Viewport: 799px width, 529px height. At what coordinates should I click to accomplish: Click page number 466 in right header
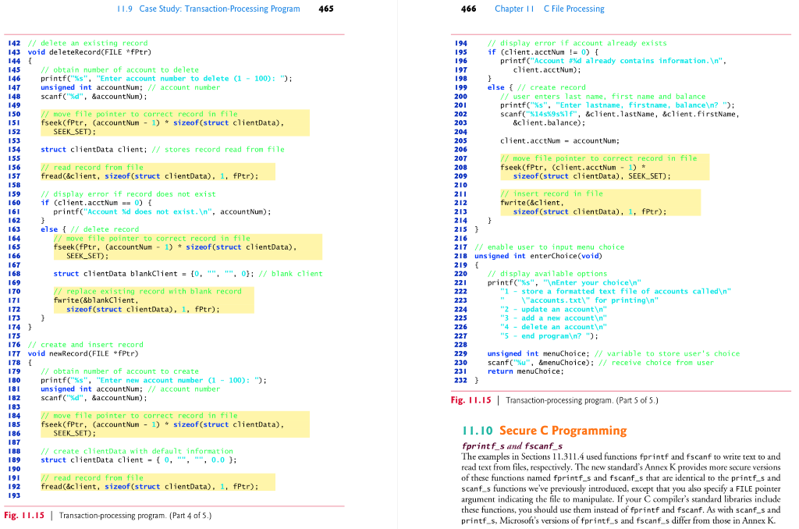click(468, 9)
